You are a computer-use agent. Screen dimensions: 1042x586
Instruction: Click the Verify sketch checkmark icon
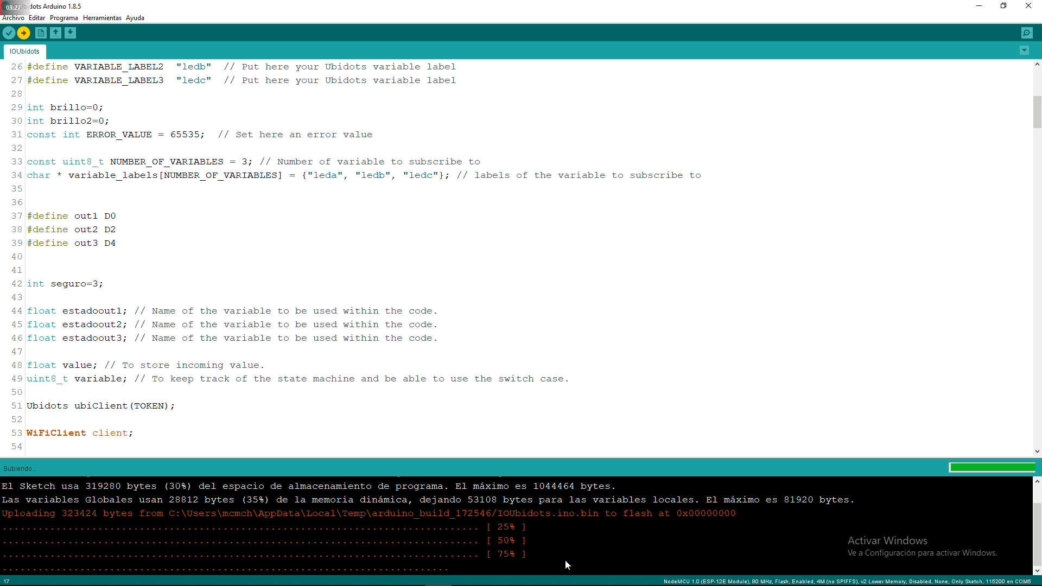[9, 33]
